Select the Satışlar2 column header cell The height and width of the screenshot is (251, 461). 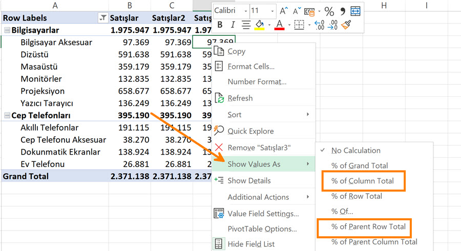[172, 18]
